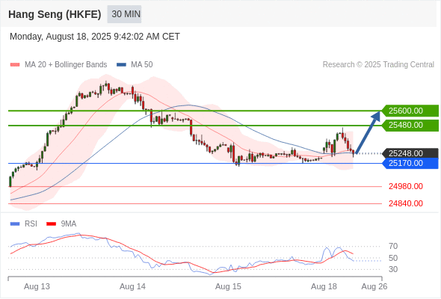Click the 24980.00 red support label
The height and width of the screenshot is (299, 441).
pos(406,186)
